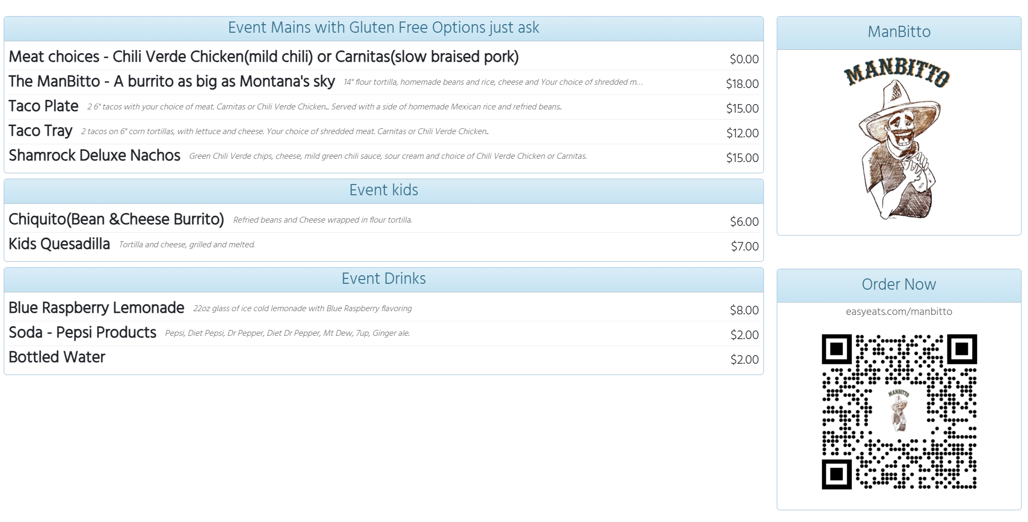Image resolution: width=1028 pixels, height=522 pixels.
Task: Select The ManBitto burrito menu item
Action: click(172, 82)
